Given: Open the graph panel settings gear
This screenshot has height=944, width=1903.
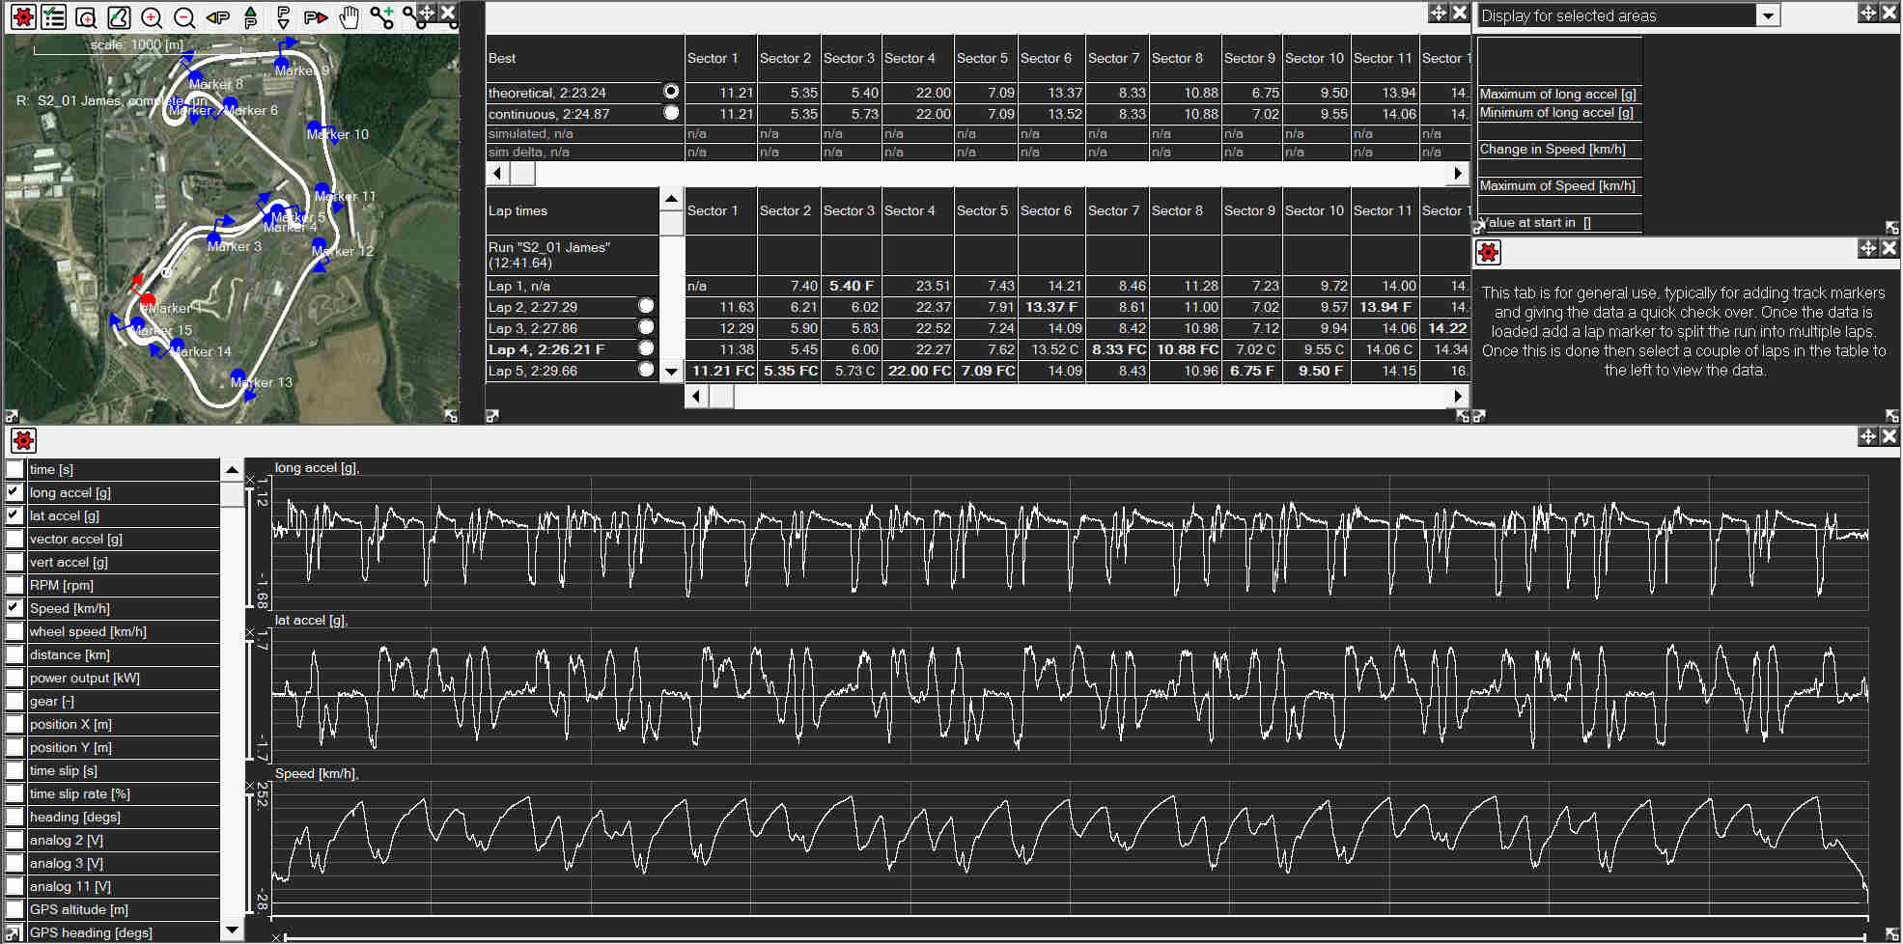Looking at the screenshot, I should click(x=23, y=441).
